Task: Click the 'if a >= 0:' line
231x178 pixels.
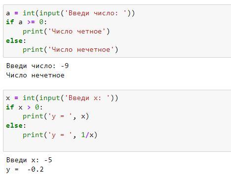Action: click(x=26, y=22)
